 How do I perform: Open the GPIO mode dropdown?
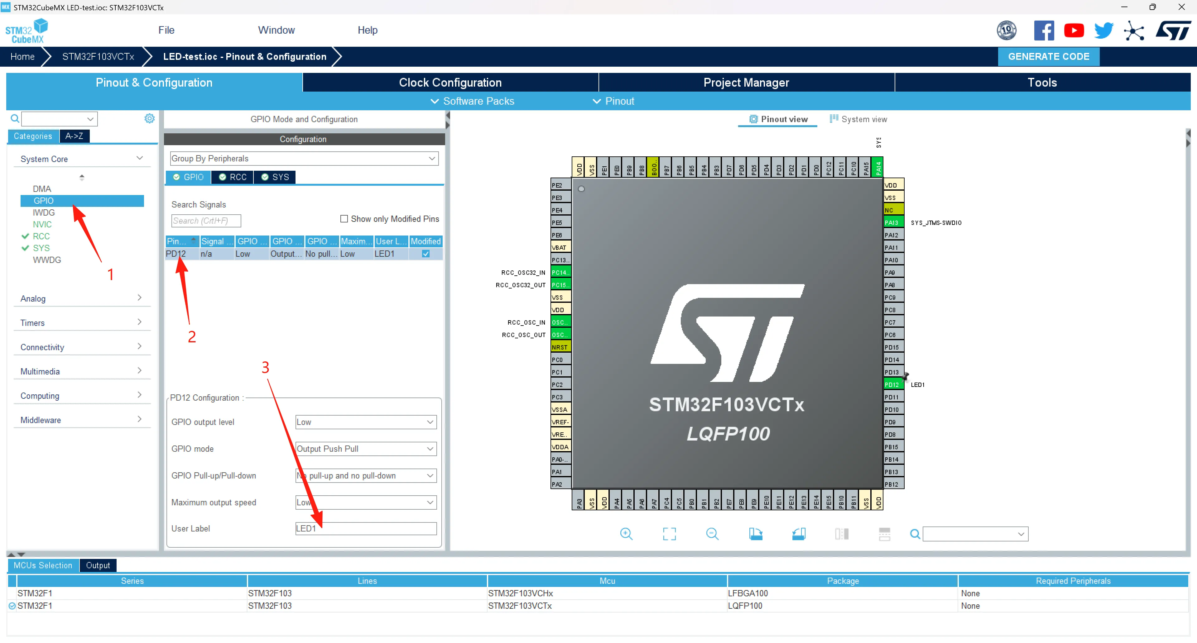pyautogui.click(x=366, y=449)
